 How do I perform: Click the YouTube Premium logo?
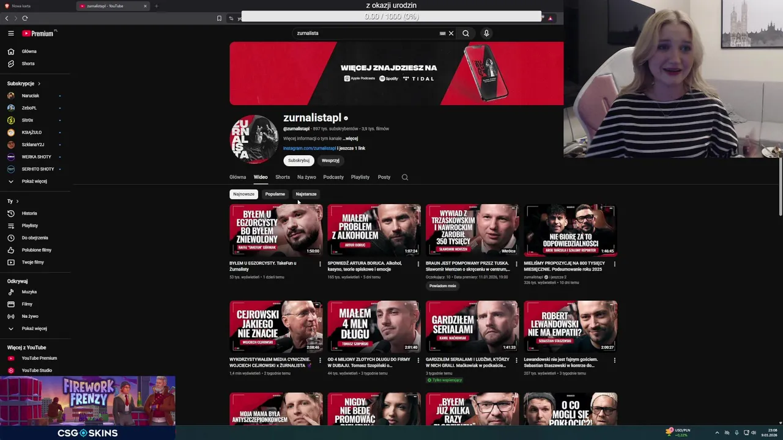38,34
